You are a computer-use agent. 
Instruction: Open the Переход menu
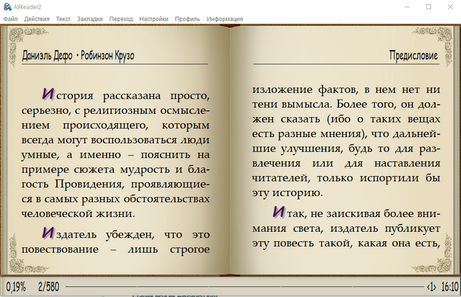click(121, 19)
